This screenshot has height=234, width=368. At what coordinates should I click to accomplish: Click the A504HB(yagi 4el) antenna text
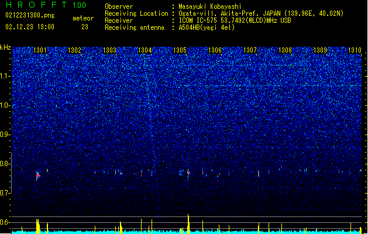tap(207, 27)
